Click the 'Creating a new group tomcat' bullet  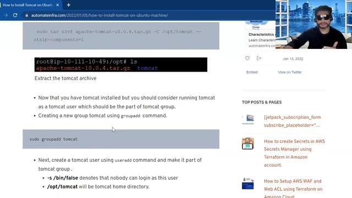103,116
